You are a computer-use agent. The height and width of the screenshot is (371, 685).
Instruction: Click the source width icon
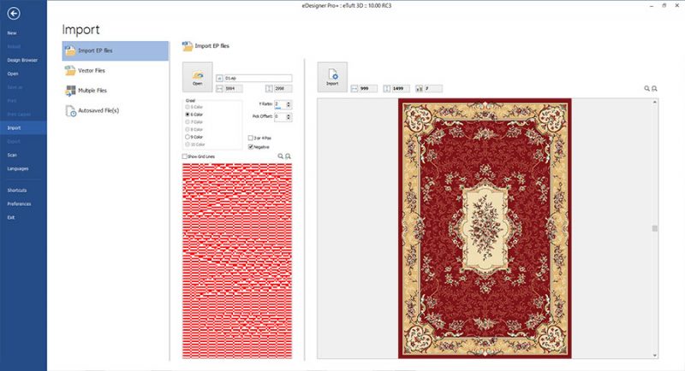[220, 89]
